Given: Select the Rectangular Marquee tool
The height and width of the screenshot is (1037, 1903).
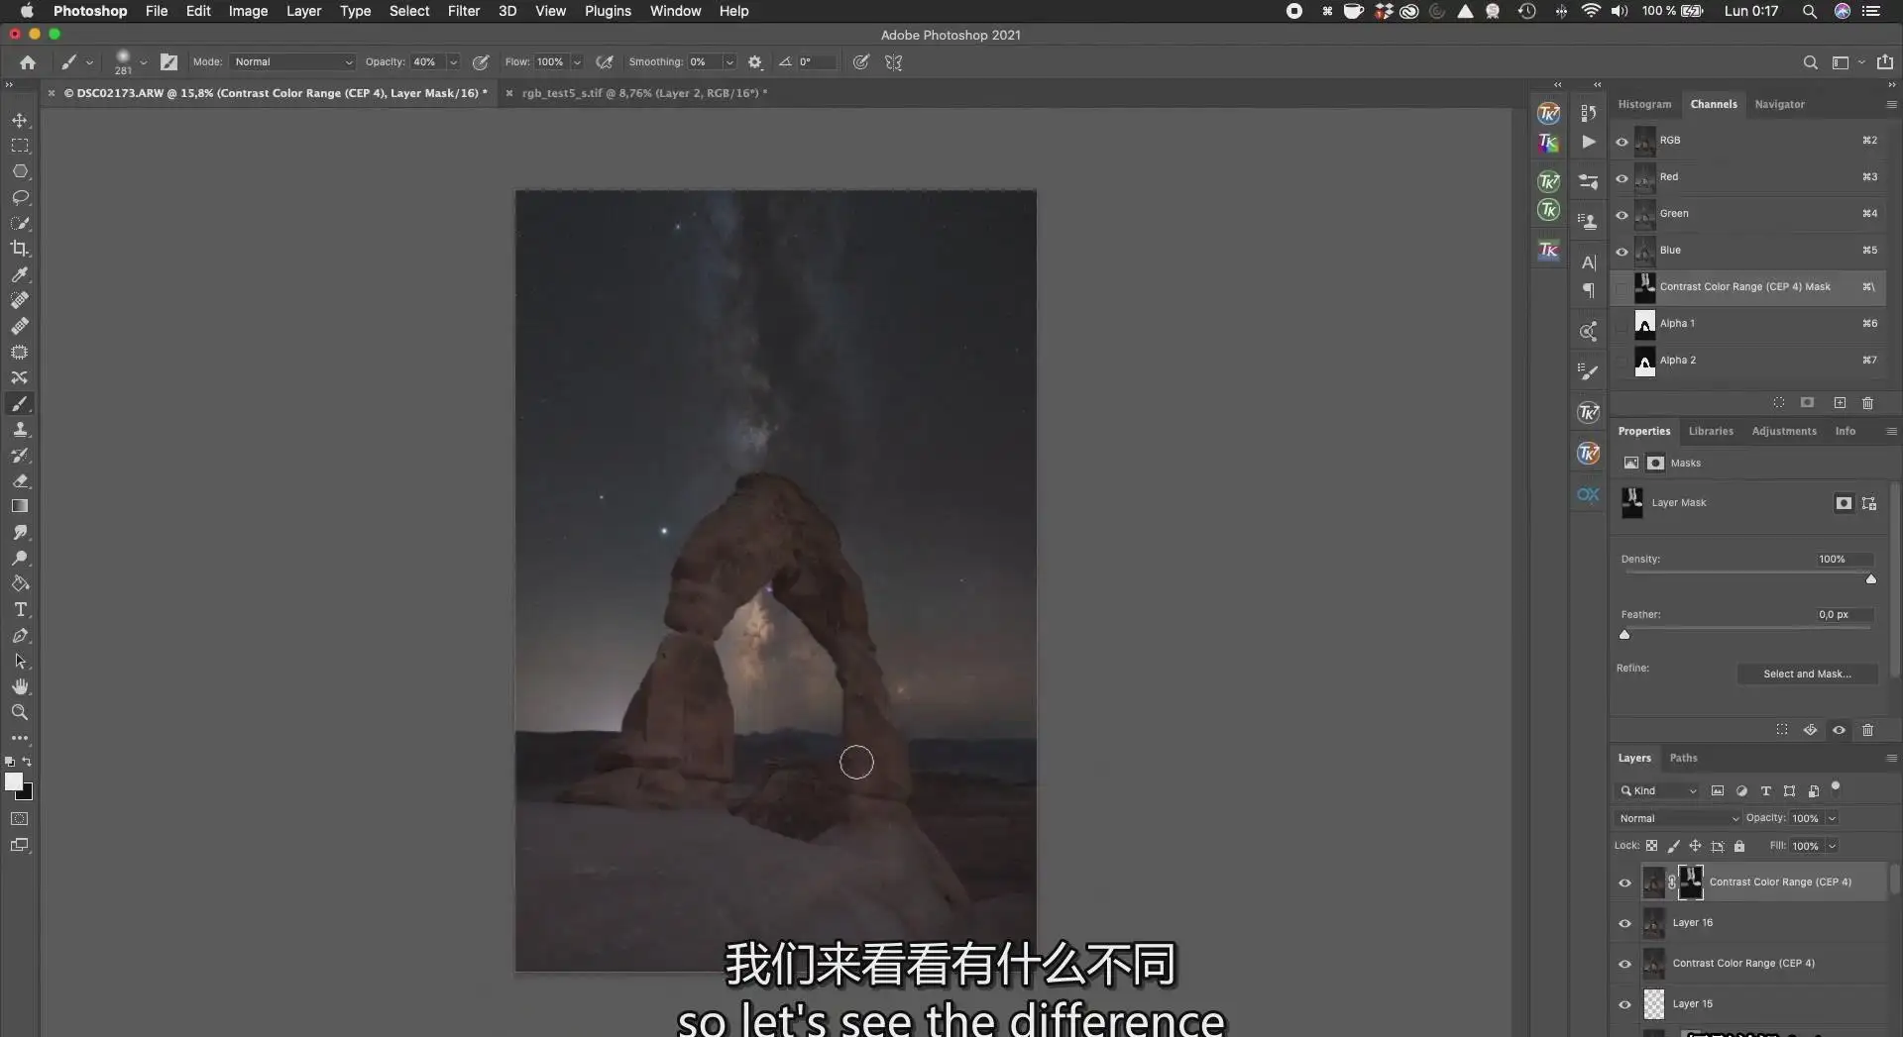Looking at the screenshot, I should 20,146.
